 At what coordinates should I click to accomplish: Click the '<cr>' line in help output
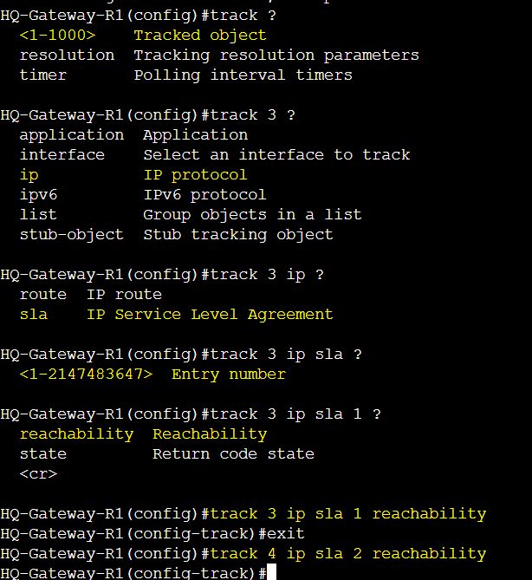tap(38, 474)
